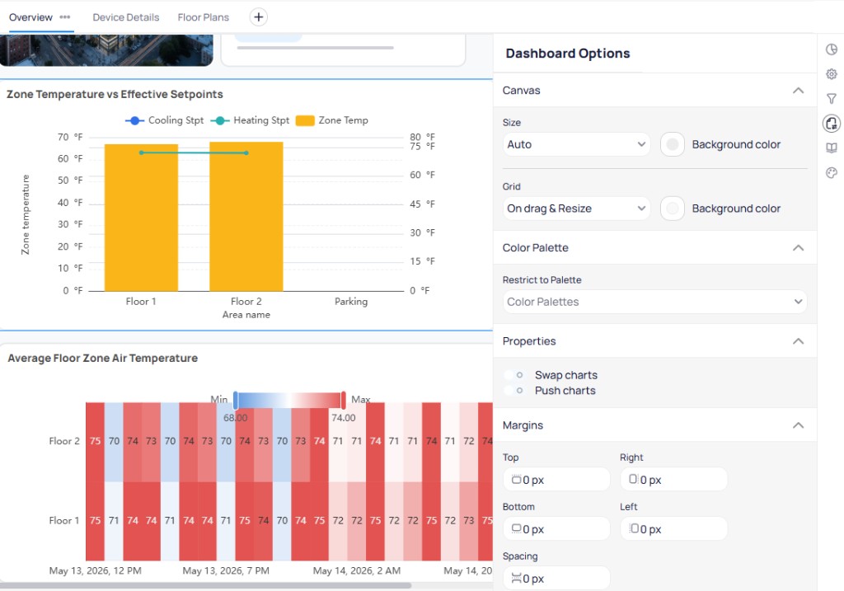The image size is (844, 591).
Task: Click the 'Zone Temperature vs Effective Setpoints' title
Action: tap(115, 94)
